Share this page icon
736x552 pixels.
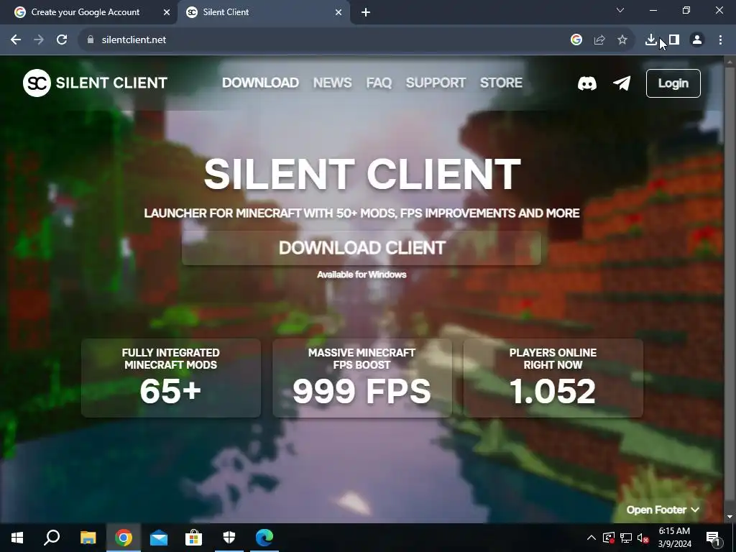pos(599,40)
